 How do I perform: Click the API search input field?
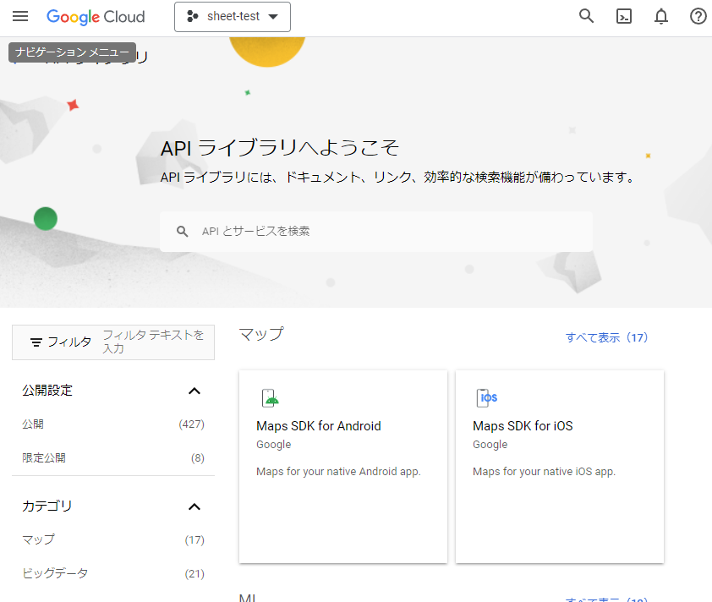376,231
